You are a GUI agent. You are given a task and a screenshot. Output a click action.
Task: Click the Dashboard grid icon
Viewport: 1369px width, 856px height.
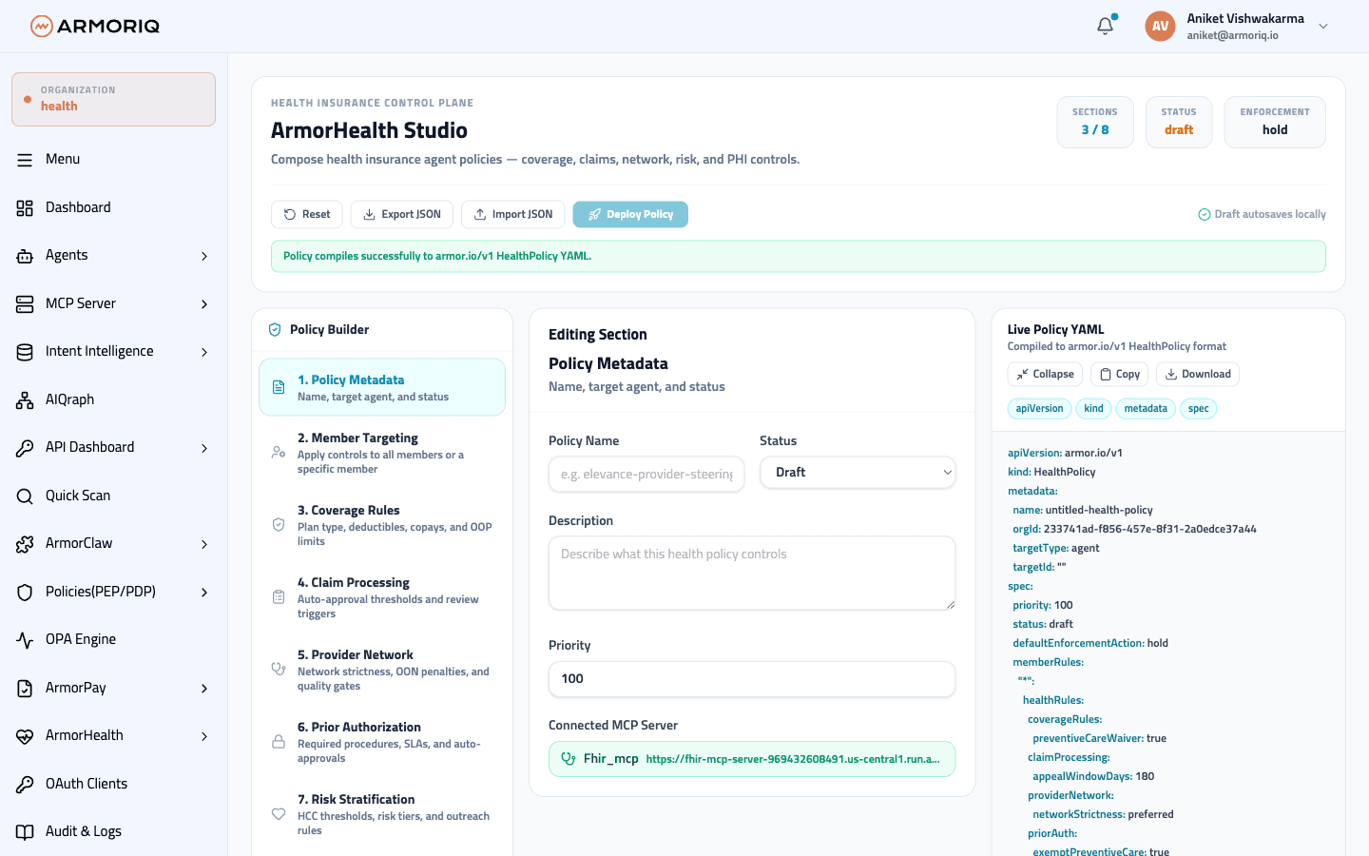point(25,207)
